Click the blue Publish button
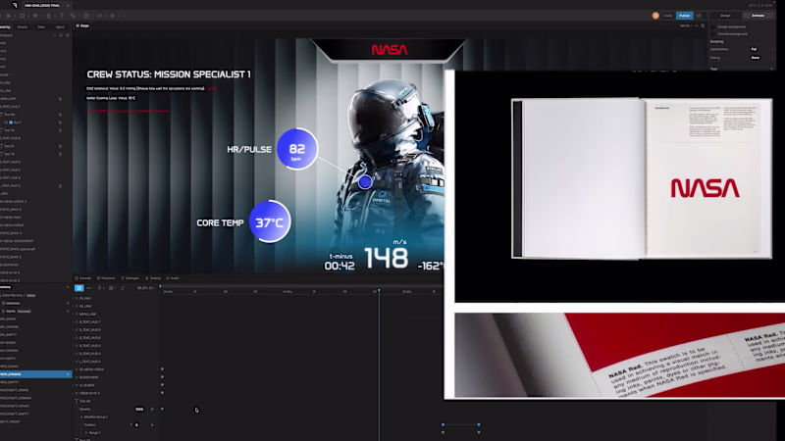Image resolution: width=785 pixels, height=441 pixels. pos(684,16)
